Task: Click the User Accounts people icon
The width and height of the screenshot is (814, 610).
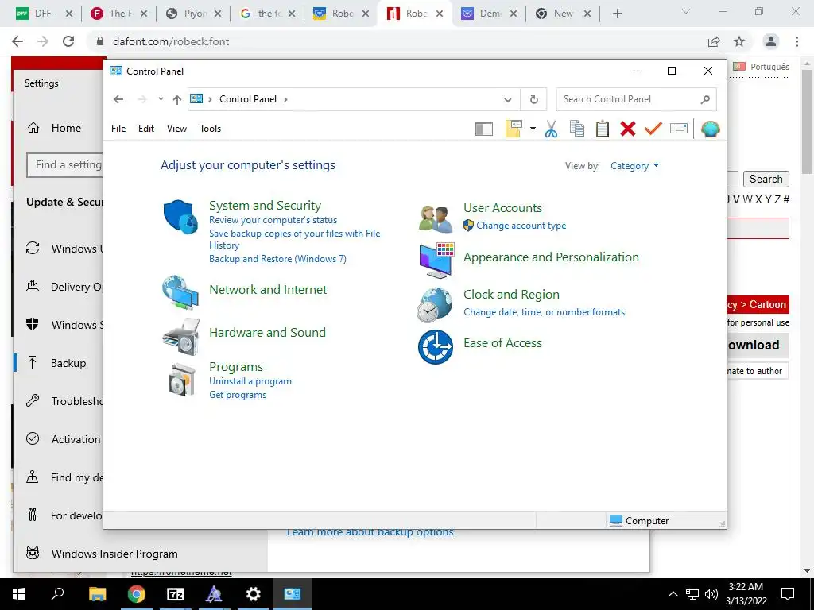Action: point(435,219)
